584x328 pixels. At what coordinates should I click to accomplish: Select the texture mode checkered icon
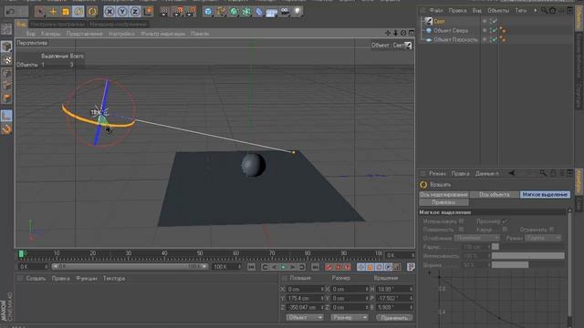pos(6,60)
